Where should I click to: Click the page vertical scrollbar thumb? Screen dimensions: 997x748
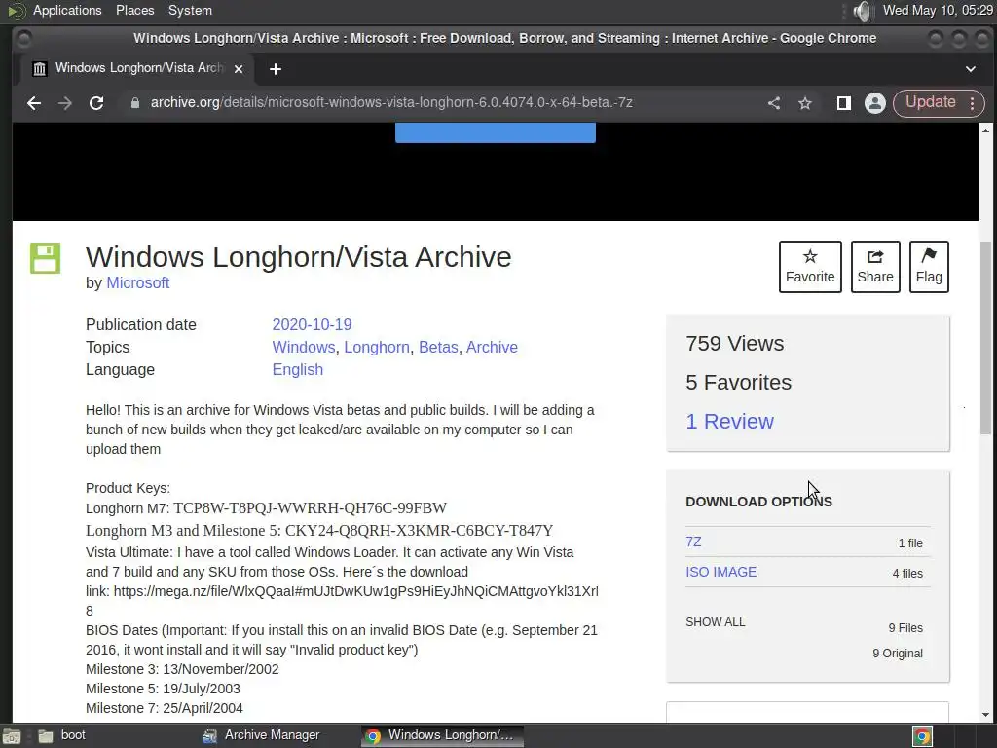pyautogui.click(x=985, y=338)
